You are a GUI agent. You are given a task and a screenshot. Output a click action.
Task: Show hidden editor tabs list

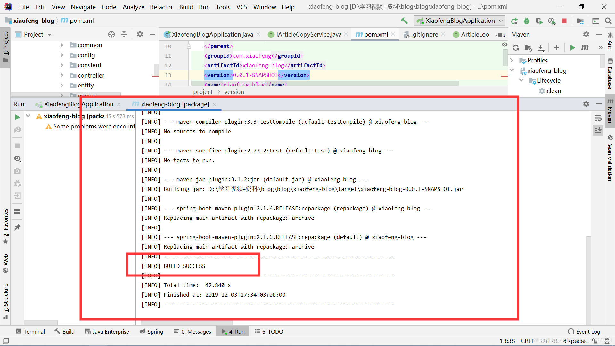coord(500,35)
